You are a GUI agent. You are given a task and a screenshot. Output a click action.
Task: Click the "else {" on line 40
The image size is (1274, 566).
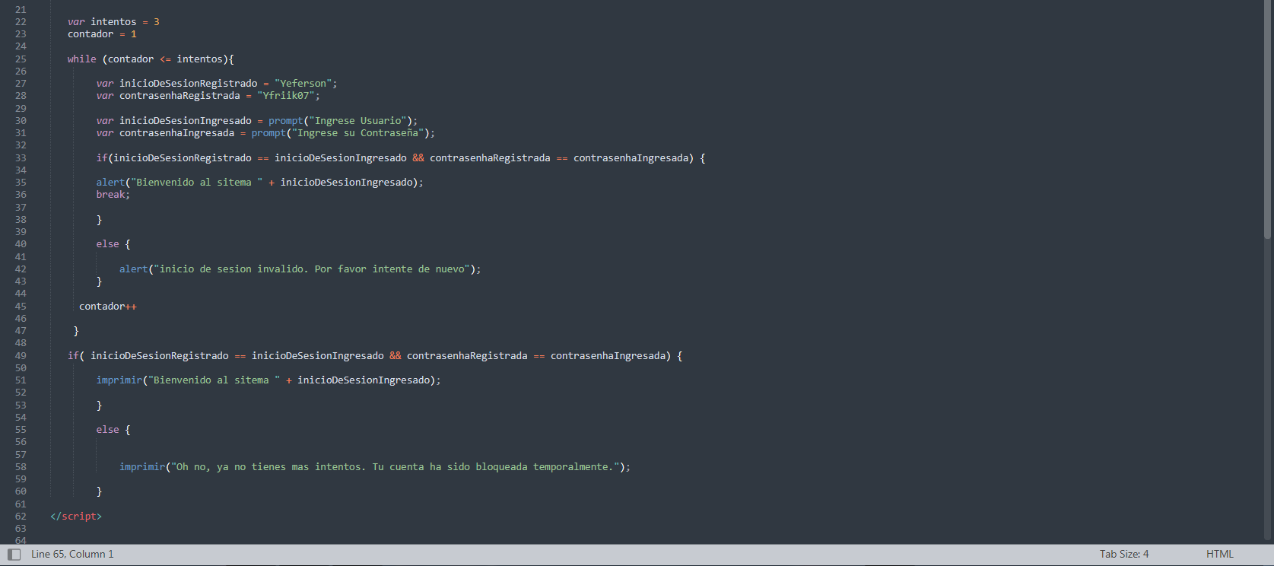(113, 244)
